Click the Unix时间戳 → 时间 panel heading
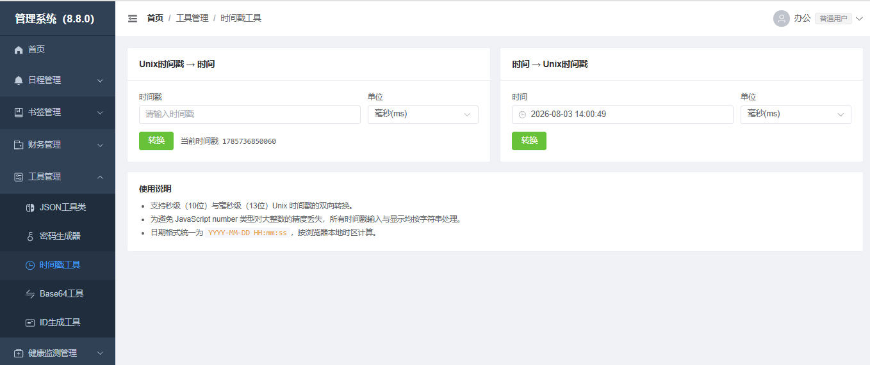Screen dimensions: 870x365 coord(177,64)
